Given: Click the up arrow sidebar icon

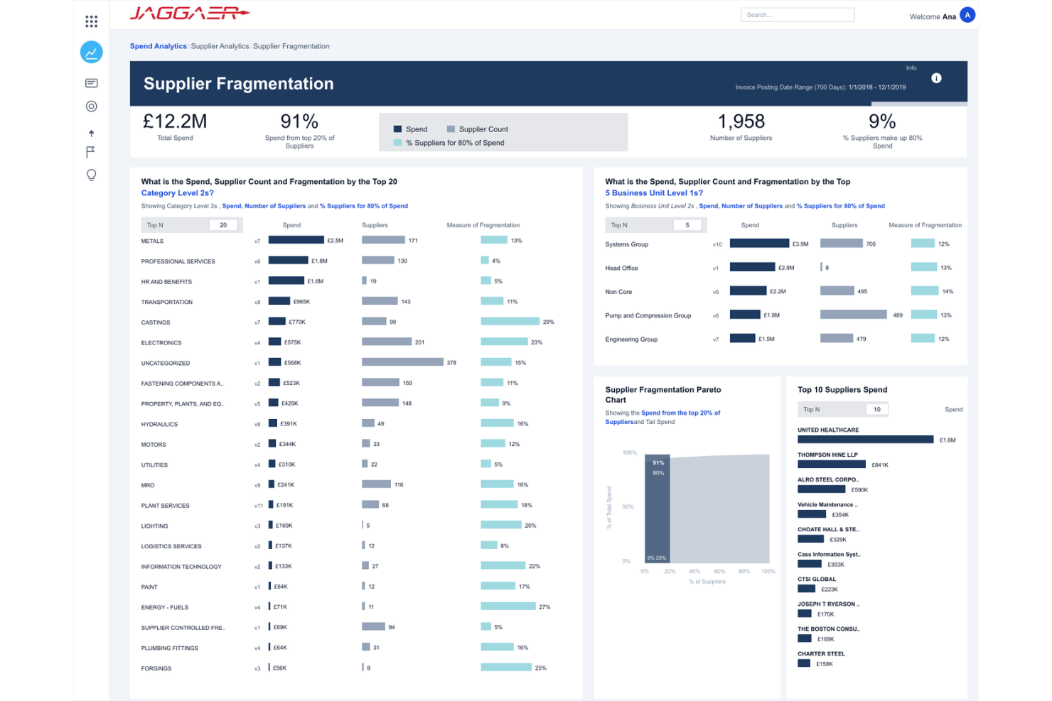Looking at the screenshot, I should pyautogui.click(x=91, y=133).
